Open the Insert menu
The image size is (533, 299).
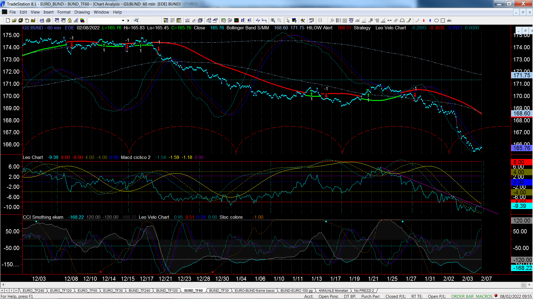pos(48,12)
